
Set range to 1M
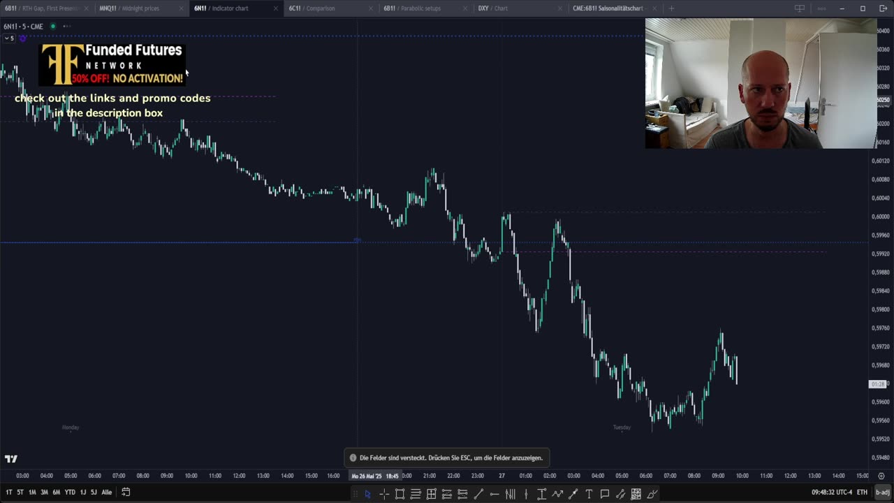click(32, 492)
